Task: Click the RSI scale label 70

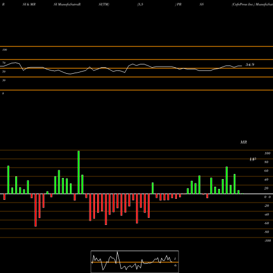Action: (4, 63)
